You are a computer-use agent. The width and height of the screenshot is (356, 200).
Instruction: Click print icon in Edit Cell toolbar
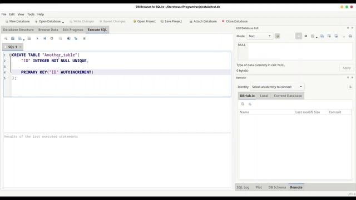point(350,36)
